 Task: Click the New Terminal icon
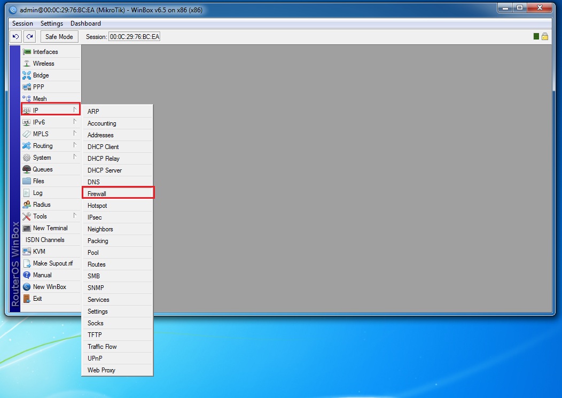coord(27,228)
